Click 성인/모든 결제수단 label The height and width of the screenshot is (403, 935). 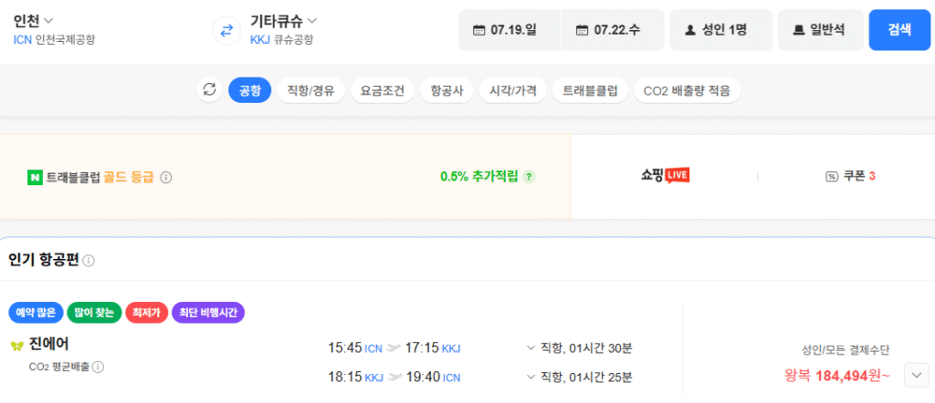[846, 350]
